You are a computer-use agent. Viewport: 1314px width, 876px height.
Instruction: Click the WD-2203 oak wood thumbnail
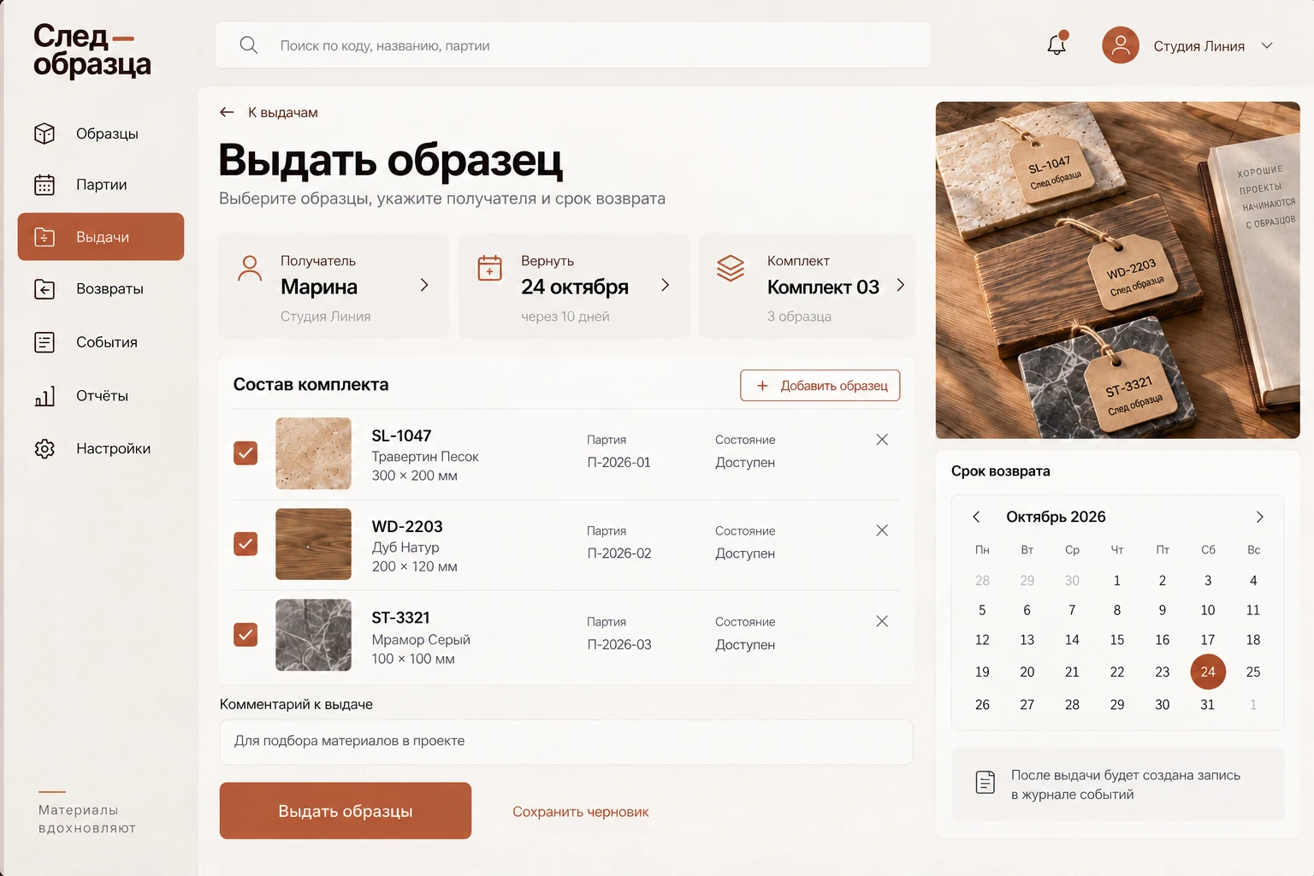pos(313,544)
